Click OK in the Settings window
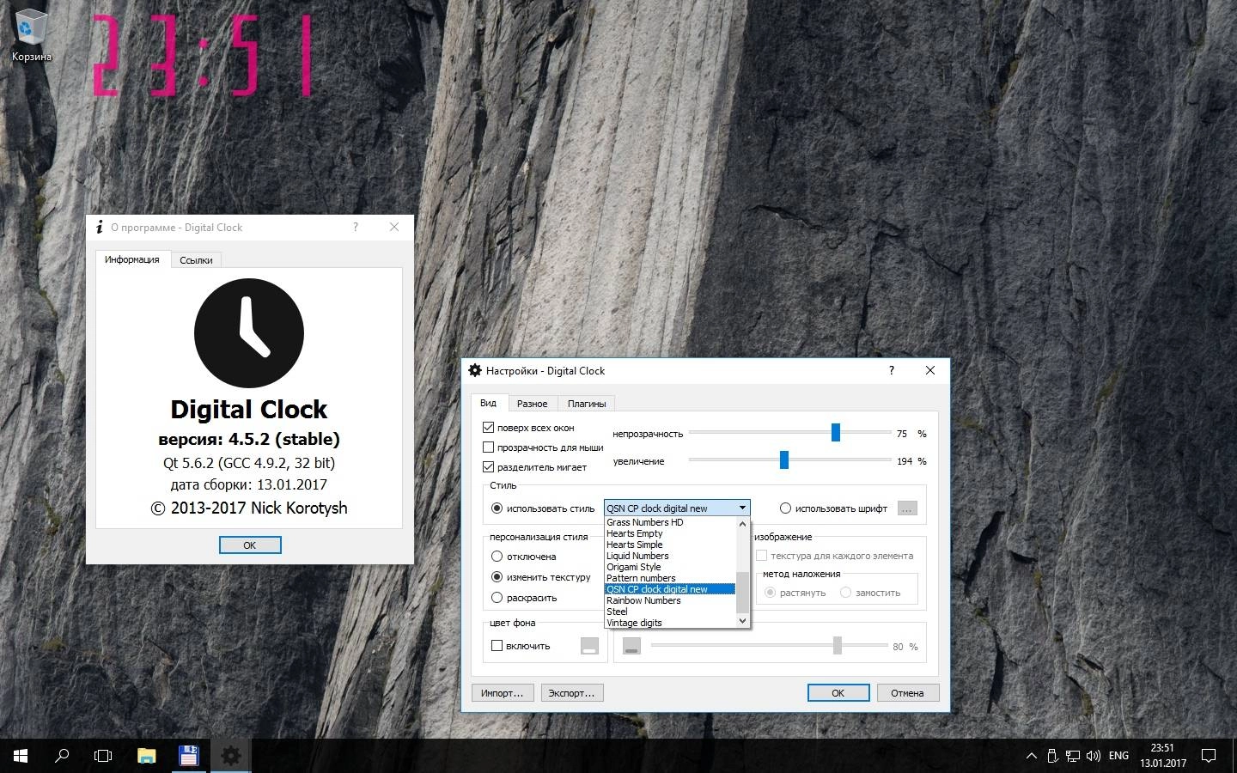The image size is (1237, 773). tap(838, 693)
